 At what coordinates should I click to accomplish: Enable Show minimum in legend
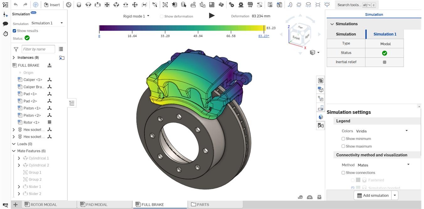pyautogui.click(x=343, y=139)
